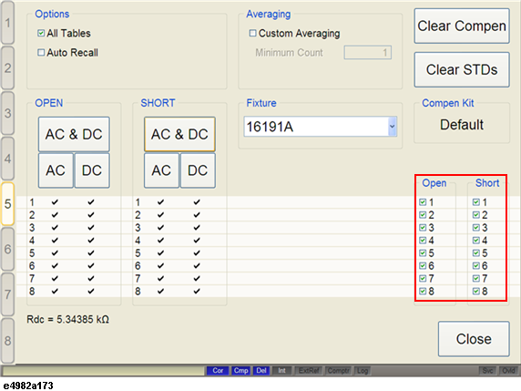This screenshot has width=521, height=391.
Task: Uncheck Short table 5 checkbox
Action: point(476,252)
